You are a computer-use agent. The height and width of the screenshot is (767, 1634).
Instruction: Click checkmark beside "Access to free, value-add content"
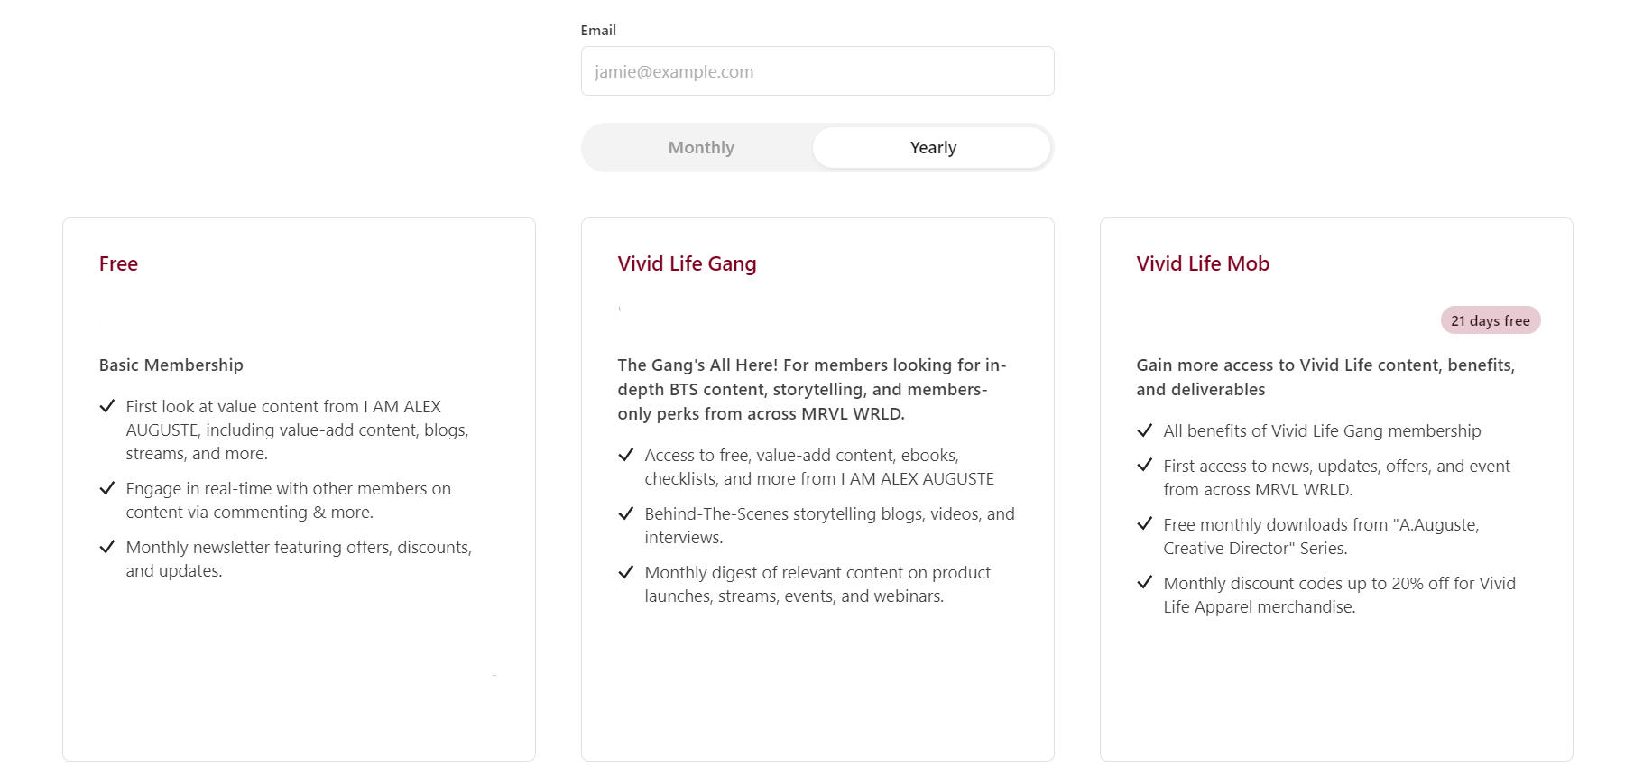[x=626, y=455]
